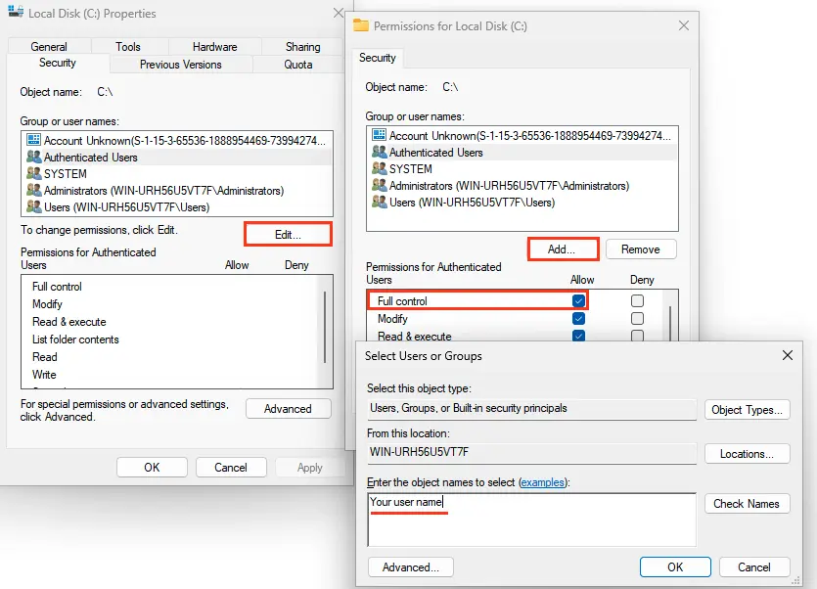Switch to the Previous Versions tab
Viewport: 817px width, 589px height.
(x=181, y=65)
